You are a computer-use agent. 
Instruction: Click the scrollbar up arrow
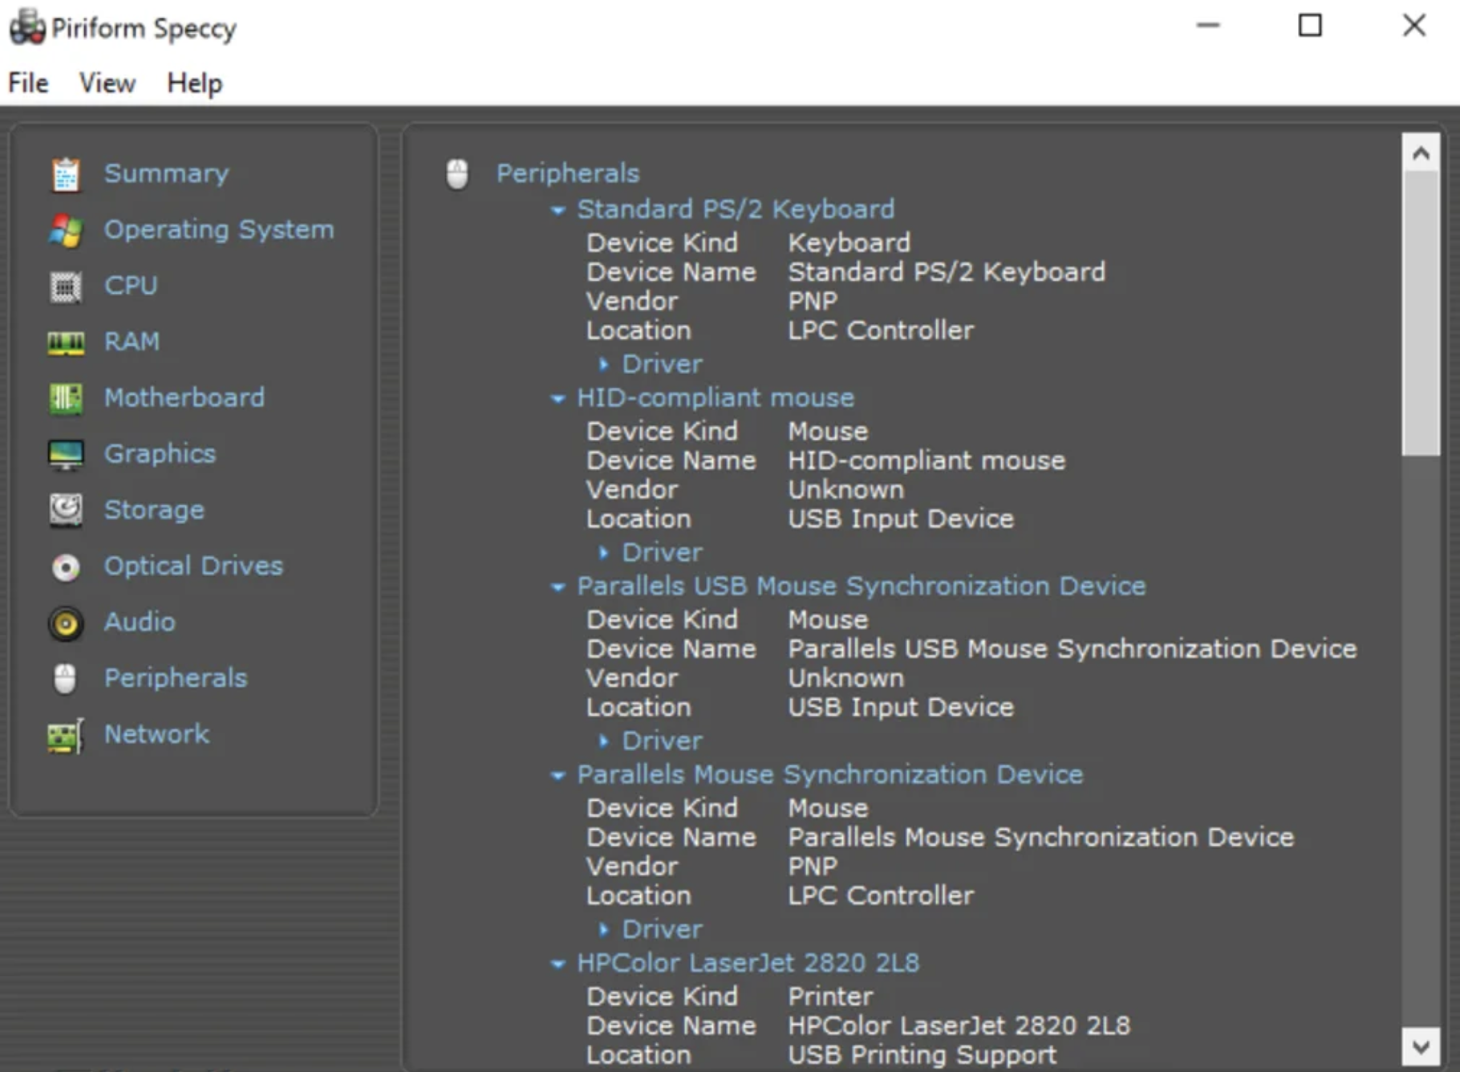pos(1421,152)
